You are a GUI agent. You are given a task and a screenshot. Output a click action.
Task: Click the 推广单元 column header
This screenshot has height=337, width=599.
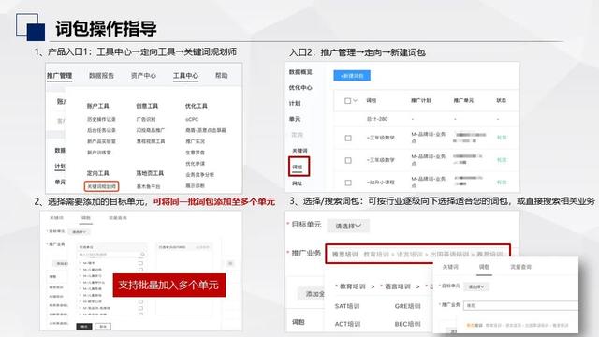click(x=463, y=100)
